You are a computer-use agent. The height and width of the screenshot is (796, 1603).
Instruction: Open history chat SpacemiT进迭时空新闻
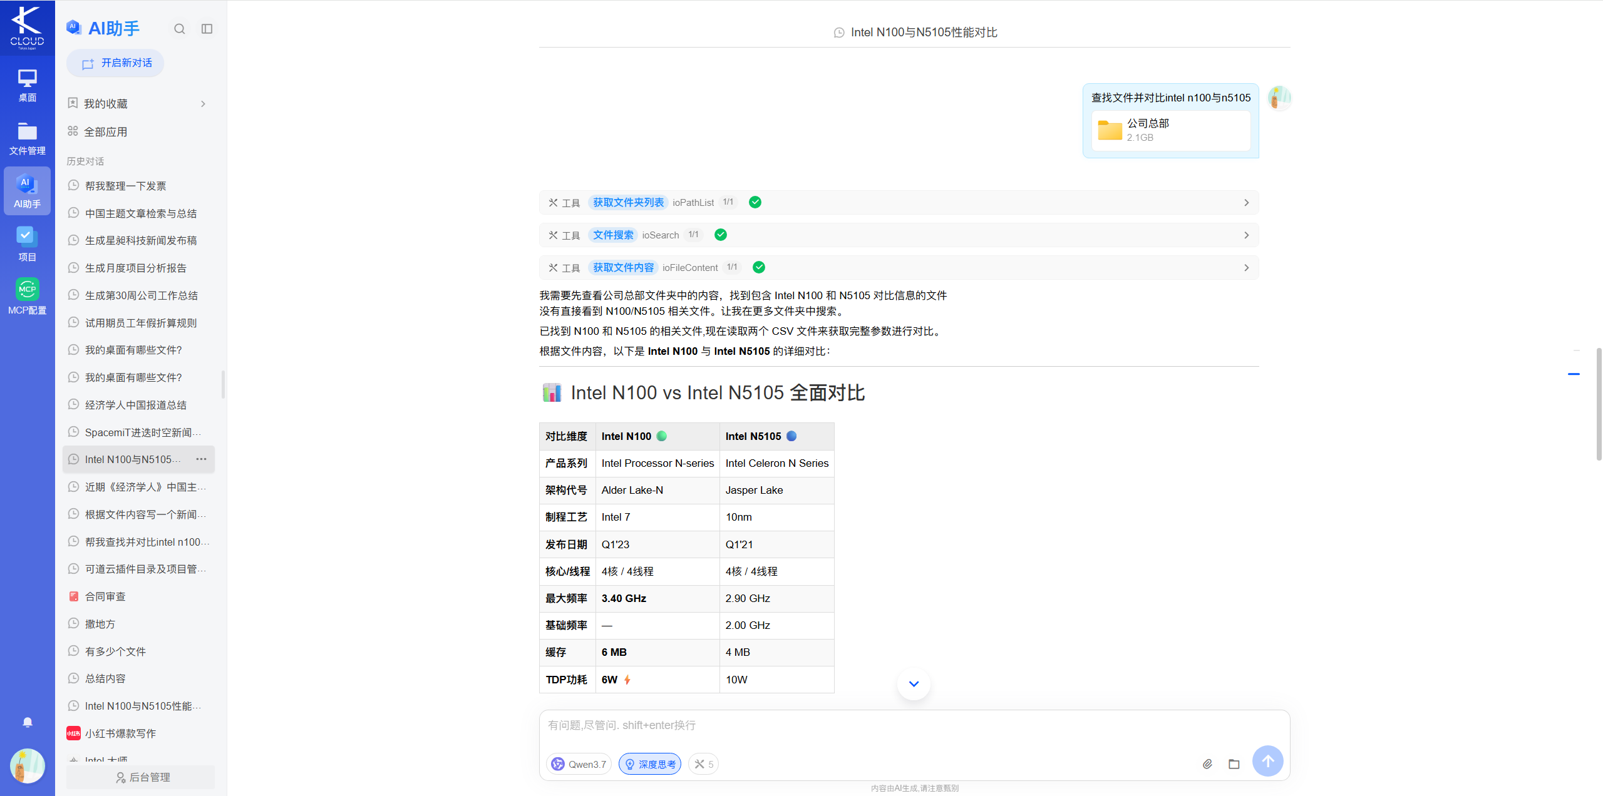tap(138, 432)
